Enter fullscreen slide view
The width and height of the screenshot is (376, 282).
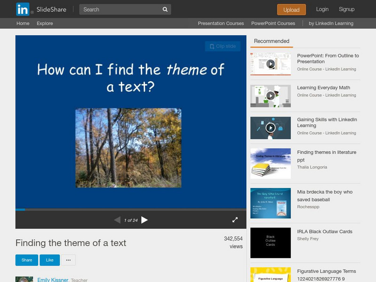(x=235, y=220)
